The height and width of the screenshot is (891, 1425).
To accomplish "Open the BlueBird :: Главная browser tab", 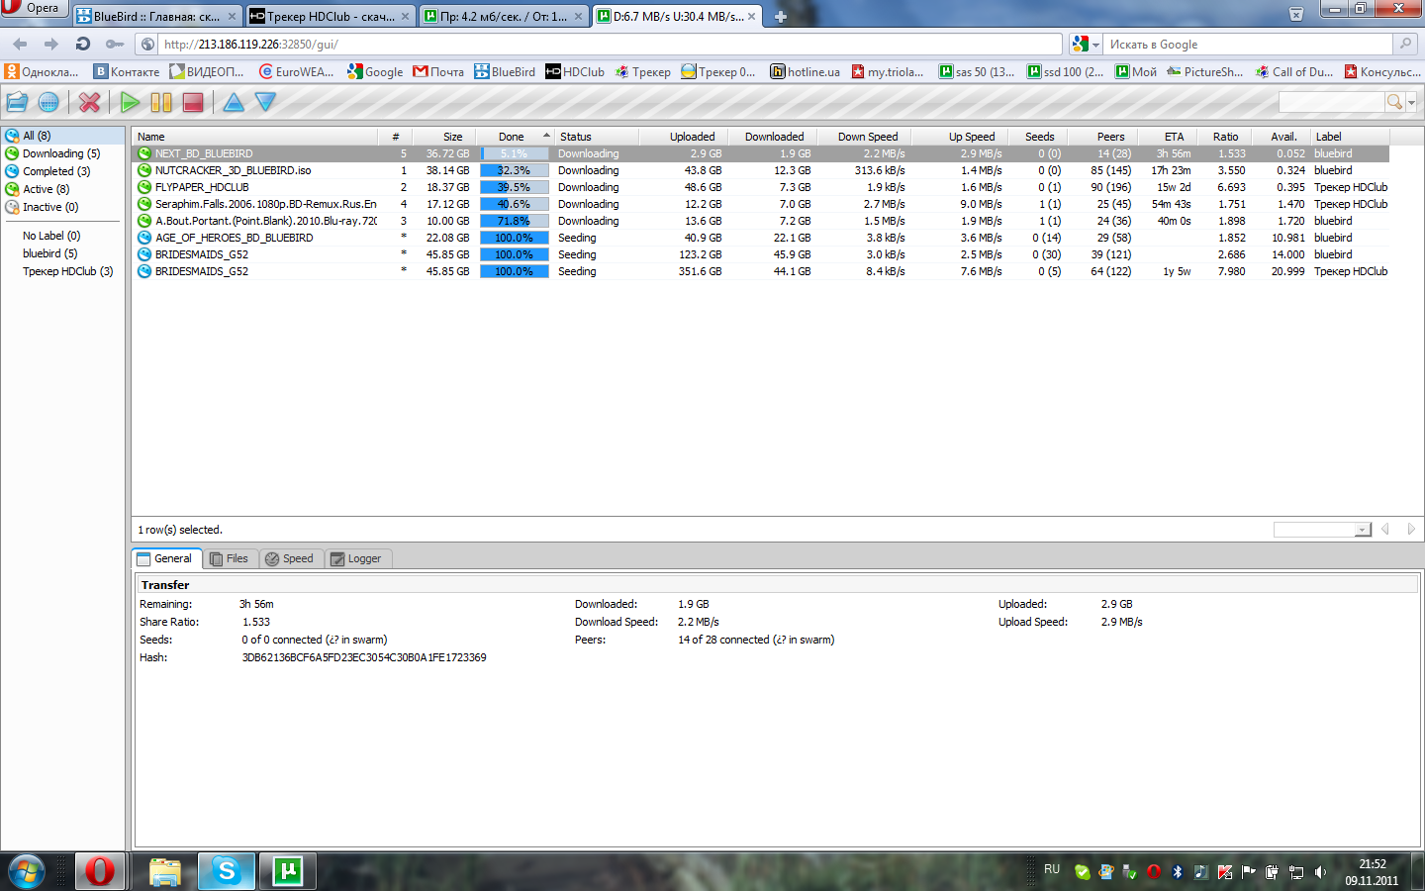I will click(157, 16).
